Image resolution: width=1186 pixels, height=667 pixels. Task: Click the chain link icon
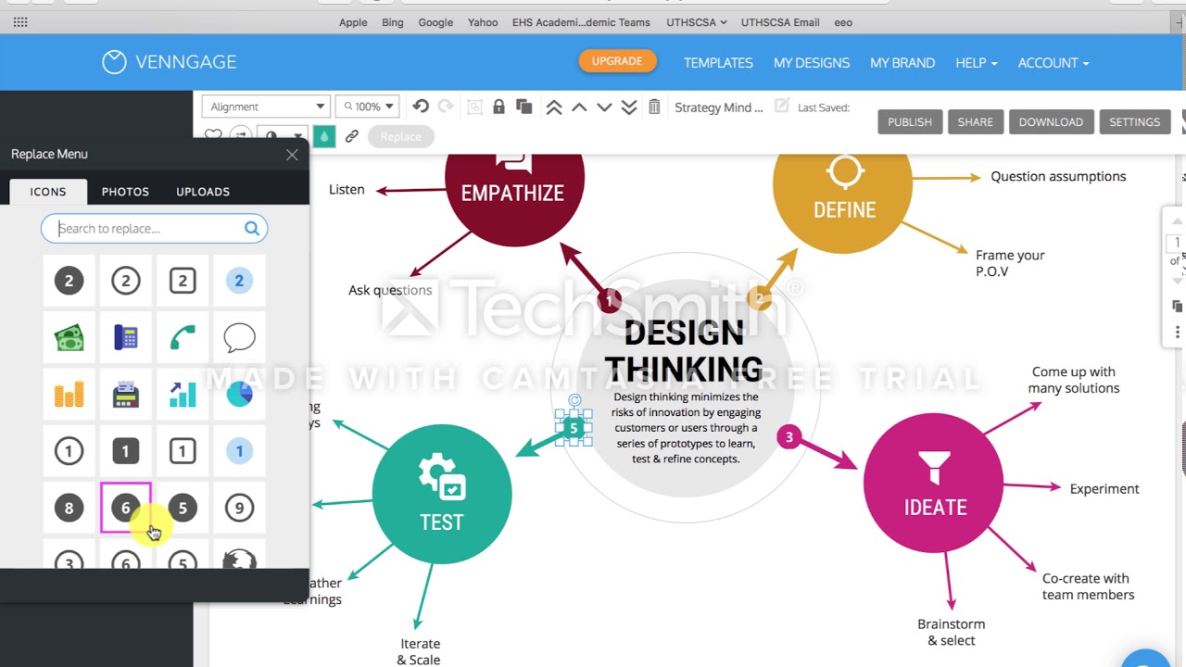tap(351, 136)
